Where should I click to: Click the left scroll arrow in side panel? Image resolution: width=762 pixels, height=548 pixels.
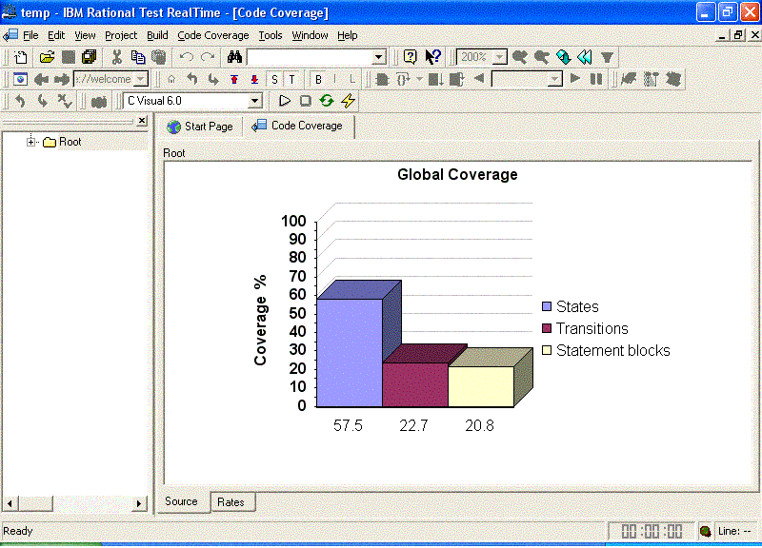point(10,503)
